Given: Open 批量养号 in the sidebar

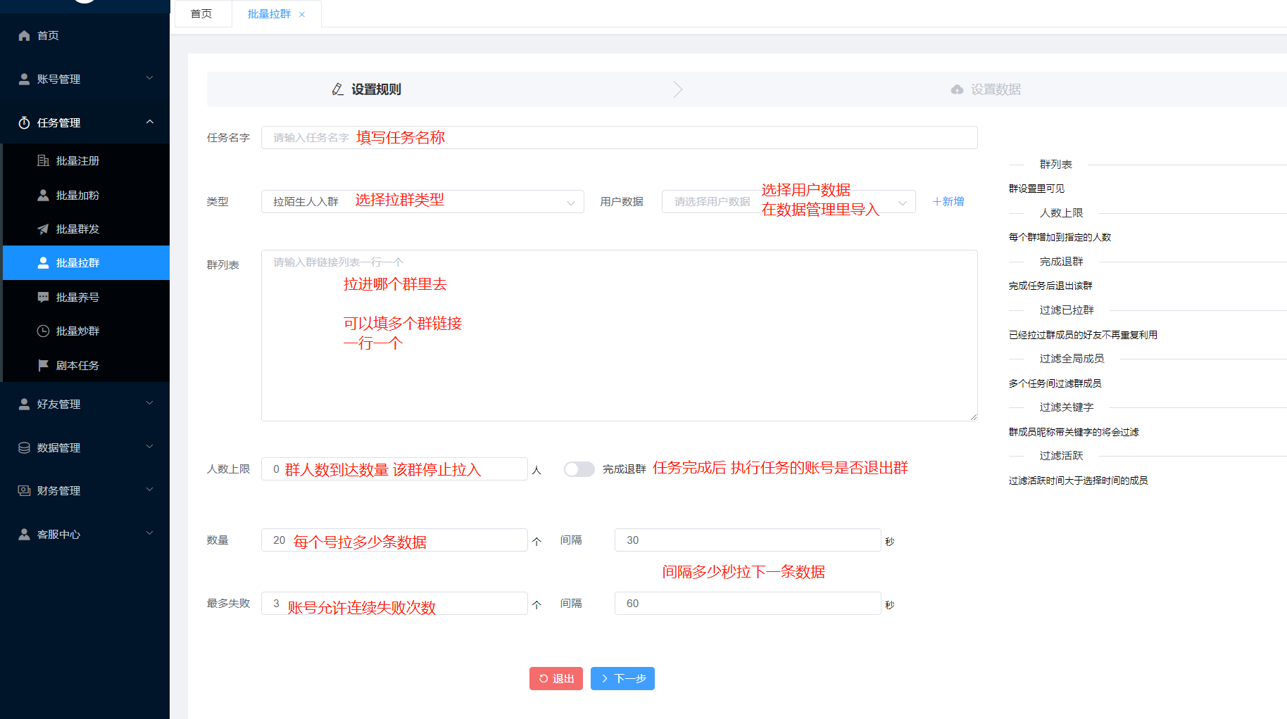Looking at the screenshot, I should [77, 298].
